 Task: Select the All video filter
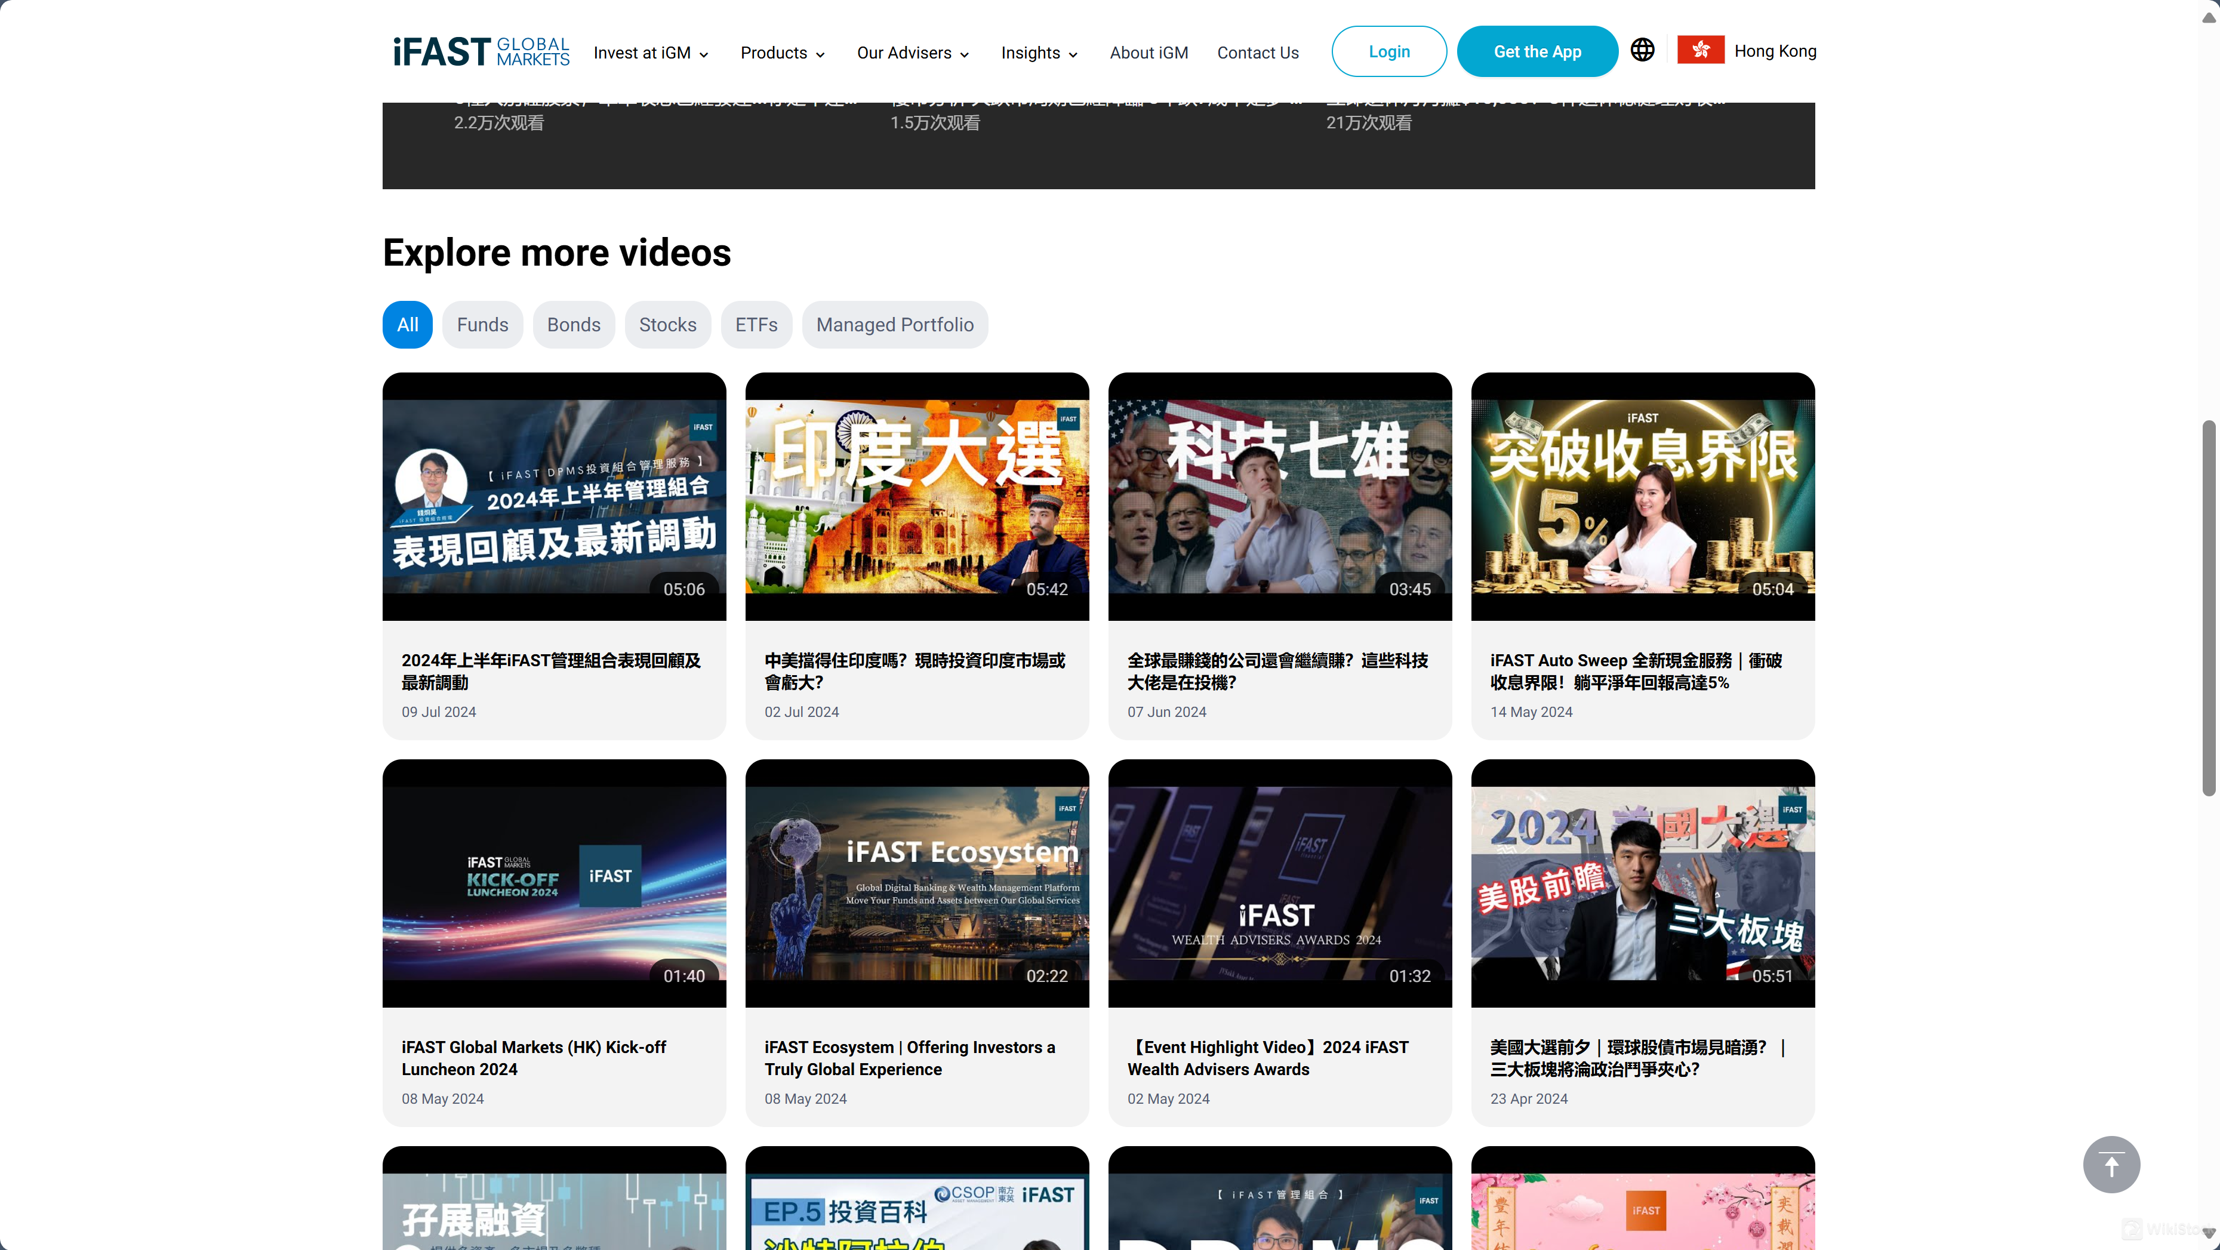coord(408,324)
